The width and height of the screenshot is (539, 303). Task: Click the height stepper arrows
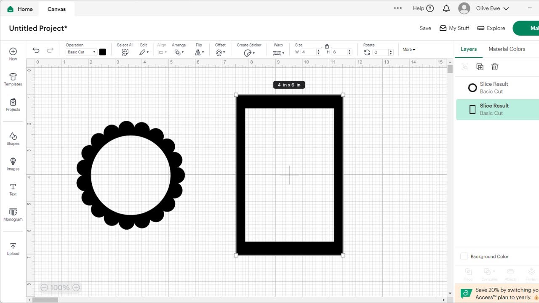(350, 52)
